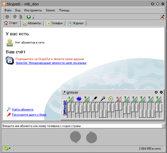The image size is (167, 153).
Task: Open the Инструменты menu
Action: click(33, 10)
